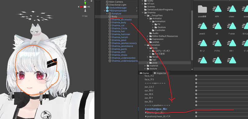Switch to the Game tab
Viewport: 248px width, 119px height.
coord(144,73)
